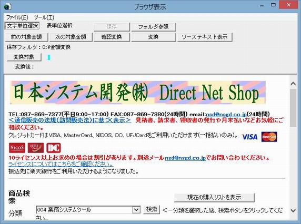The image size is (301, 224).
Task: Click the cyan 変換対象 value field
Action: (x=49, y=57)
